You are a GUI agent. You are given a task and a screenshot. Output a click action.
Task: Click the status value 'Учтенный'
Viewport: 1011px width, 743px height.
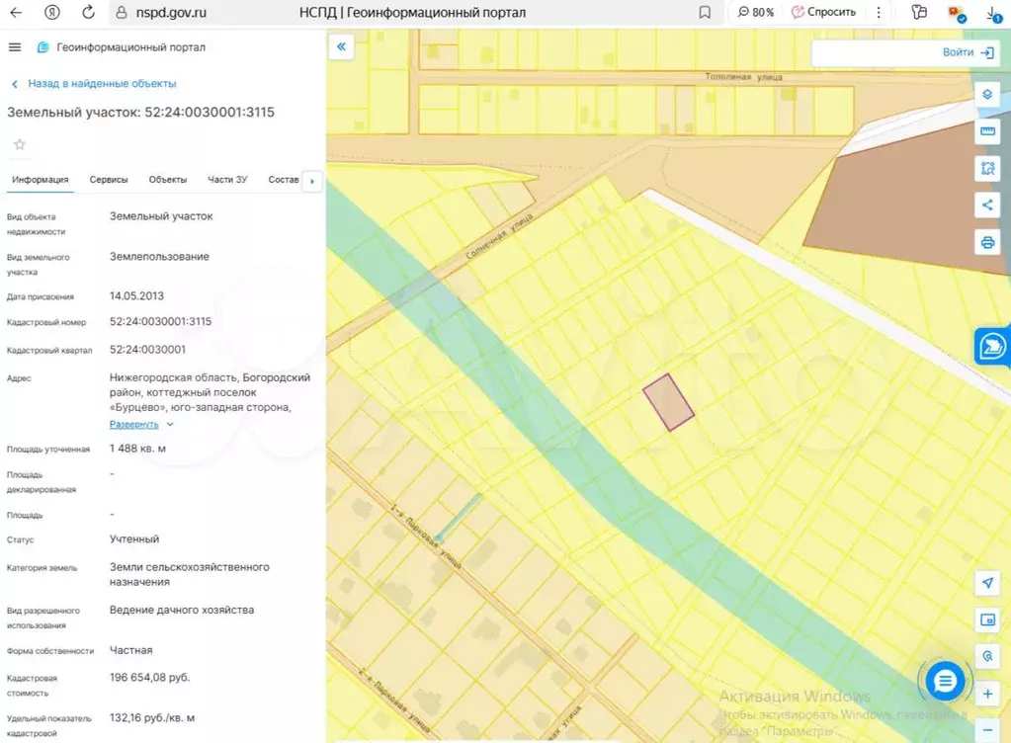134,539
